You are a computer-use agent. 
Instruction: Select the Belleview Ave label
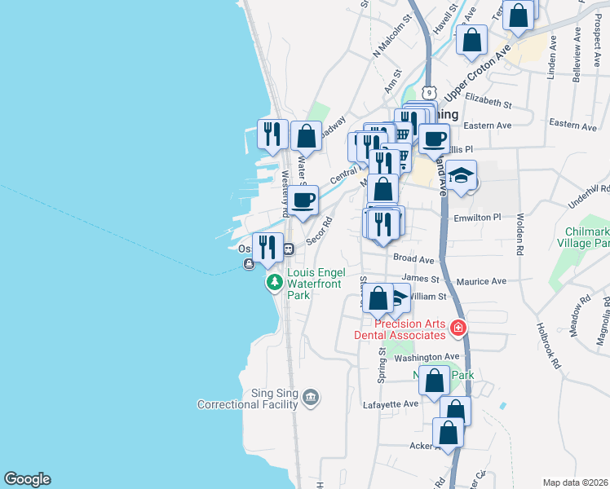click(x=577, y=55)
